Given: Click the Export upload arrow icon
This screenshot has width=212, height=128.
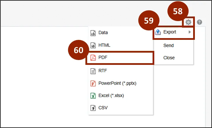Looking at the screenshot, I should 158,32.
